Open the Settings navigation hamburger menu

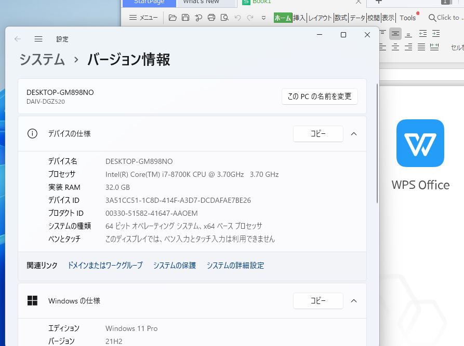[x=38, y=39]
